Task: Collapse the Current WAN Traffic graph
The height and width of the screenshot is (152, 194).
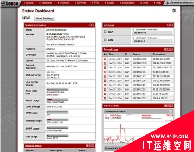Action: tap(170, 111)
